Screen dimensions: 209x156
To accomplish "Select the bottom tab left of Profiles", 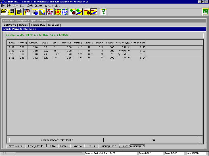I will pyautogui.click(x=52, y=146).
